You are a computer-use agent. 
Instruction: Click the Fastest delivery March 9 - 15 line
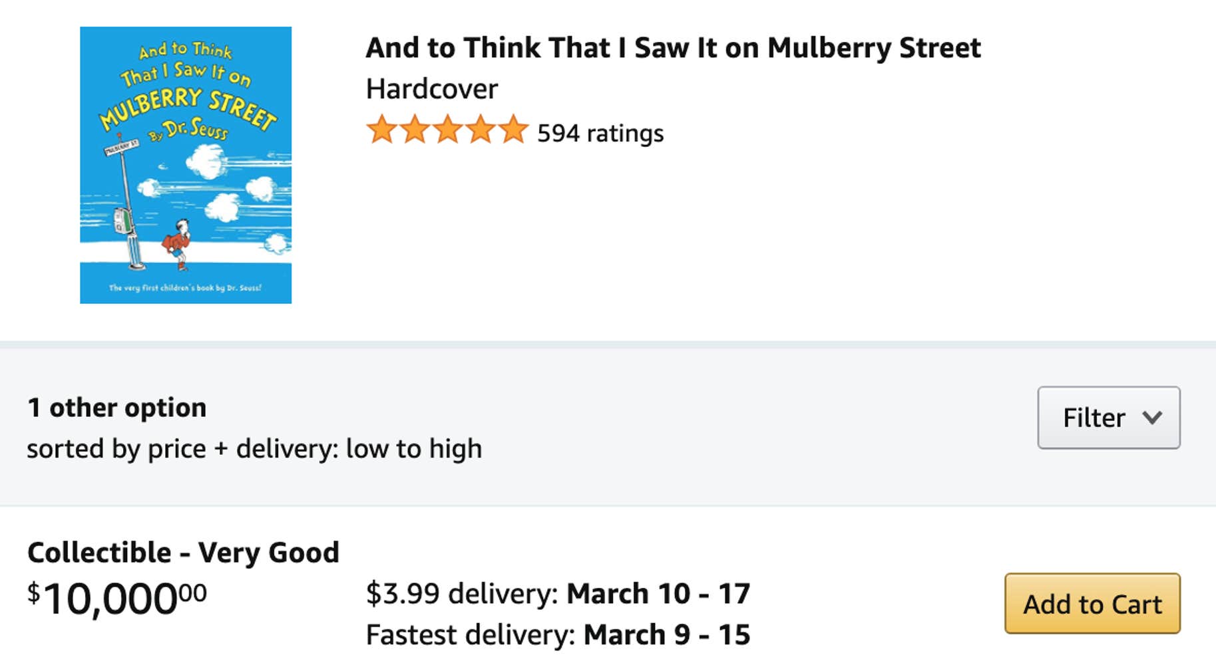click(x=558, y=634)
